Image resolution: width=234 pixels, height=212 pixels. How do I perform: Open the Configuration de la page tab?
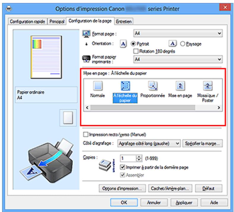pyautogui.click(x=90, y=21)
